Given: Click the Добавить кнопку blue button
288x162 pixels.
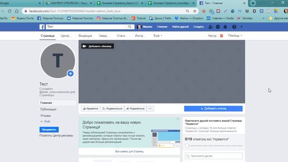Looking at the screenshot, I should click(x=213, y=108).
